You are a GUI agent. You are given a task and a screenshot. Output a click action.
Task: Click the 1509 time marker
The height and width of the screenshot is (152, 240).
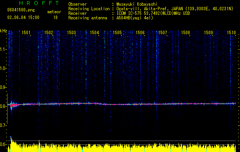(208, 33)
